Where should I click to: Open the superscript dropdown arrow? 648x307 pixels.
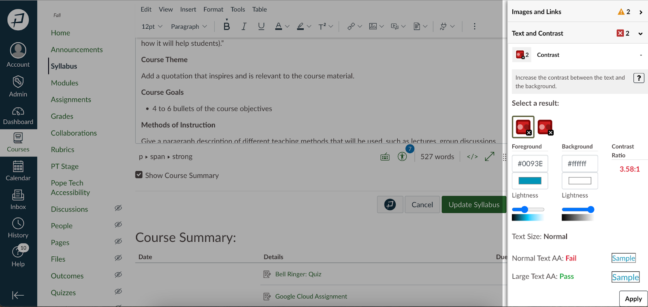pos(331,26)
